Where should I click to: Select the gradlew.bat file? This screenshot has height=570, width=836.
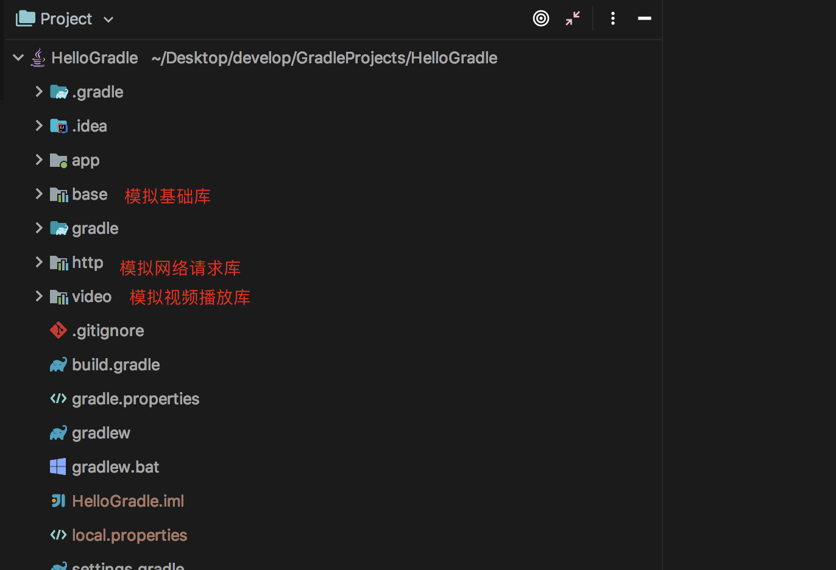click(x=115, y=467)
